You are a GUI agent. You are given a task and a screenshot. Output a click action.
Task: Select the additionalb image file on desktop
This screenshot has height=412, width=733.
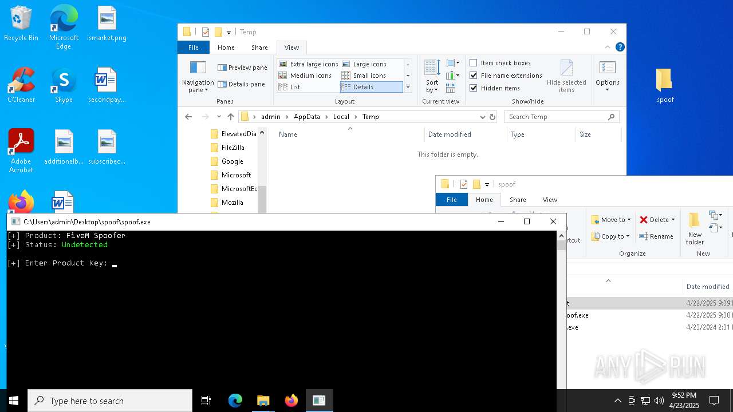(64, 148)
